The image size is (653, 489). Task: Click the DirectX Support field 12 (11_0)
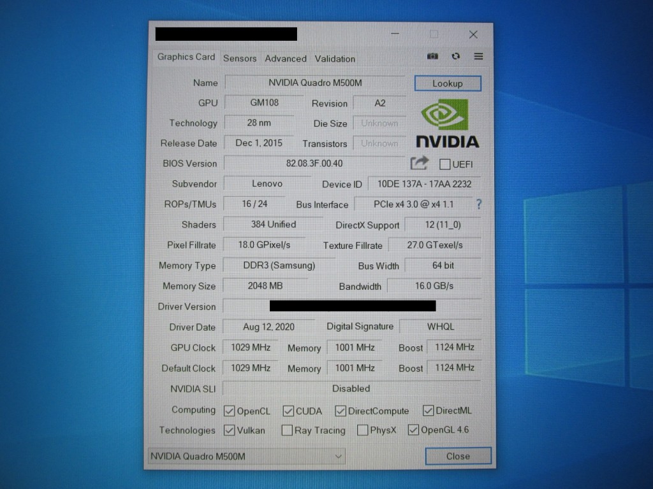coord(443,225)
